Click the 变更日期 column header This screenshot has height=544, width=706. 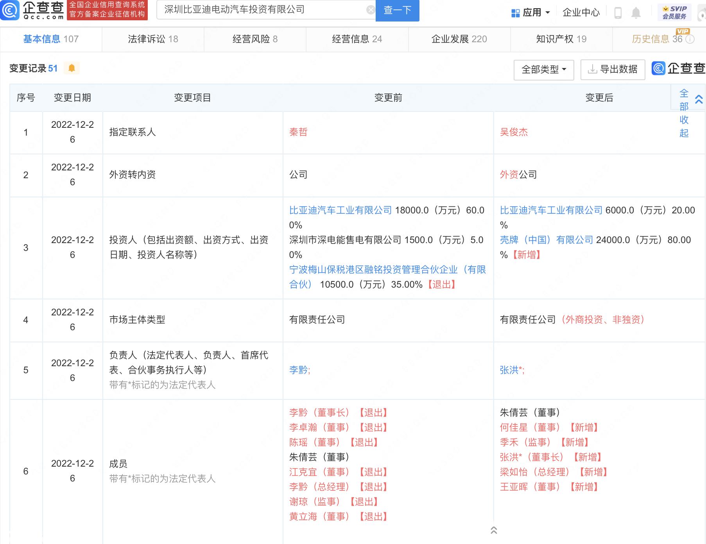tap(72, 98)
